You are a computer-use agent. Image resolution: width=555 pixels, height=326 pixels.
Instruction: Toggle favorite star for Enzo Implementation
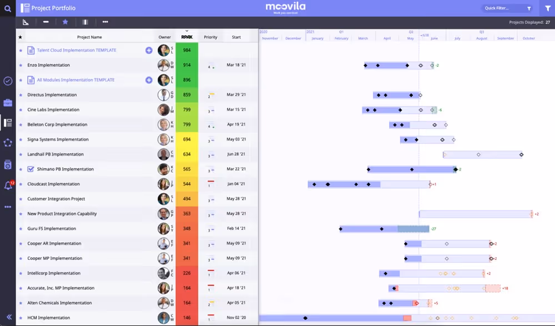pos(21,65)
